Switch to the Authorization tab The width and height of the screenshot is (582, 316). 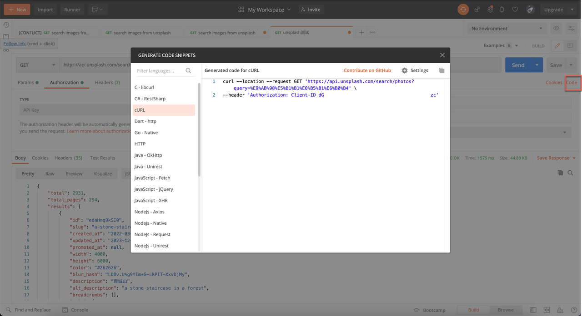[66, 82]
